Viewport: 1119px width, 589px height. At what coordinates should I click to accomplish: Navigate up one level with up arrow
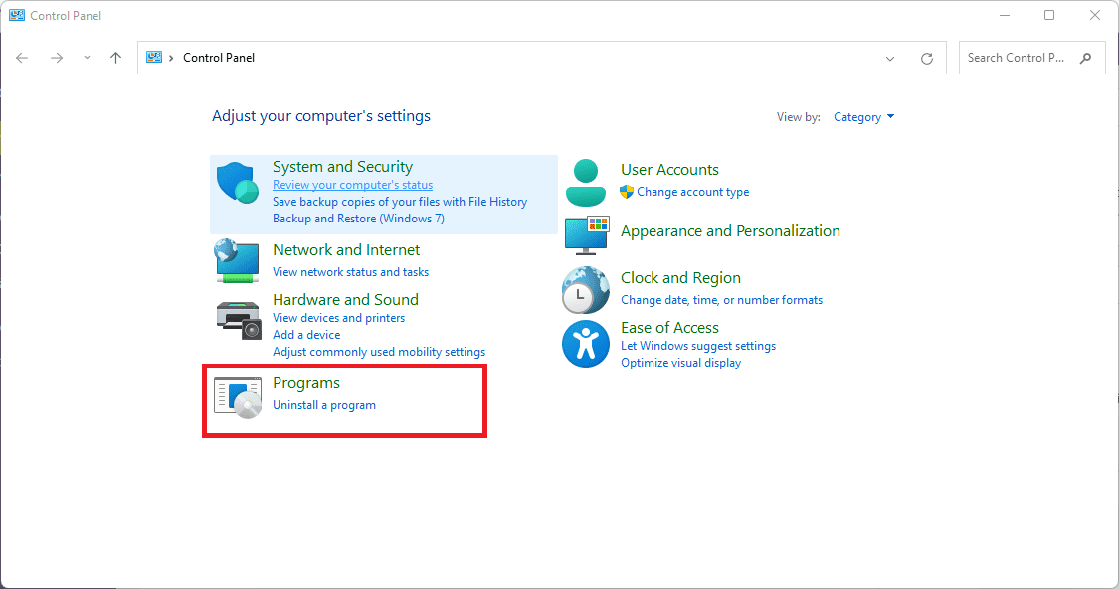(x=115, y=58)
